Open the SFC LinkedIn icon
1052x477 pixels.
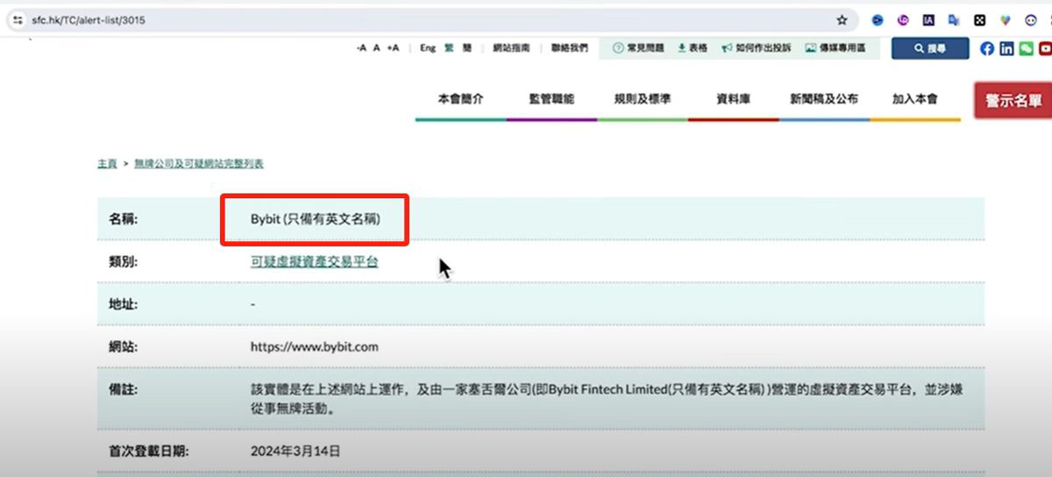tap(1006, 48)
